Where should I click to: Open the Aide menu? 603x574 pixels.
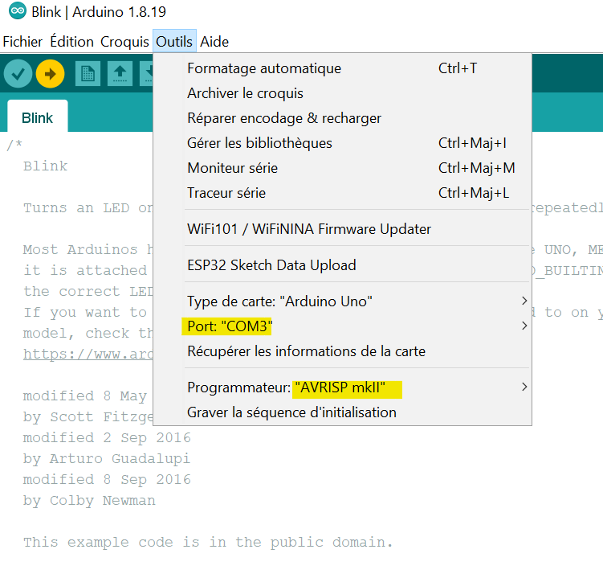tap(214, 42)
